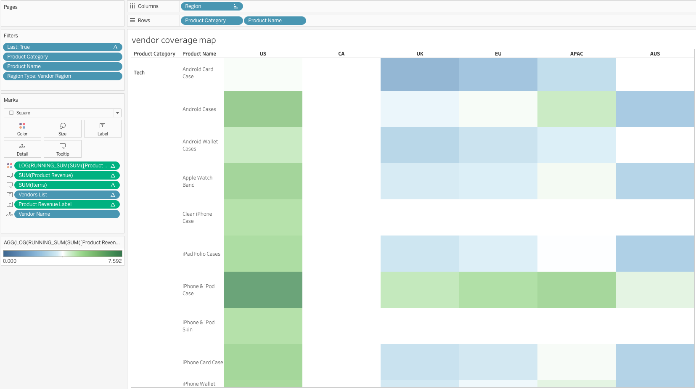Open the Tooltip marks card
Image resolution: width=696 pixels, height=389 pixels.
tap(63, 149)
